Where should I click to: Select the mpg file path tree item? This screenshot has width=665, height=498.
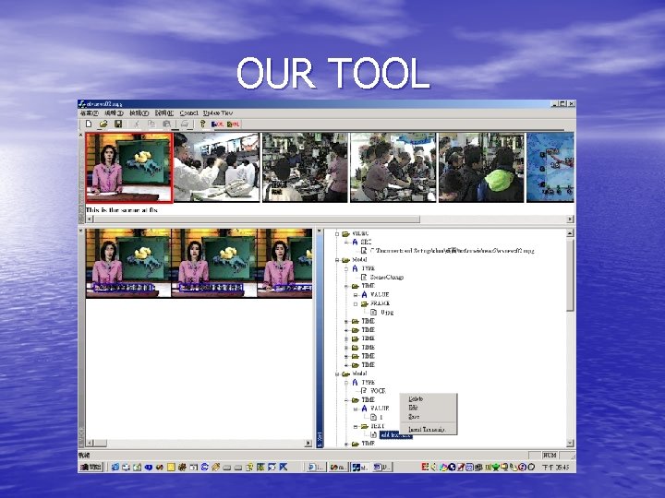[452, 251]
